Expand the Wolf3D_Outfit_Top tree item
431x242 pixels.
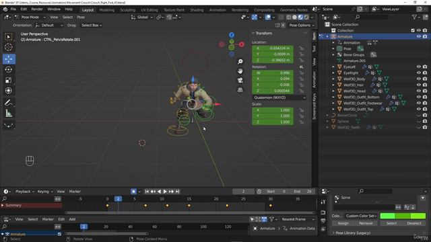click(333, 109)
